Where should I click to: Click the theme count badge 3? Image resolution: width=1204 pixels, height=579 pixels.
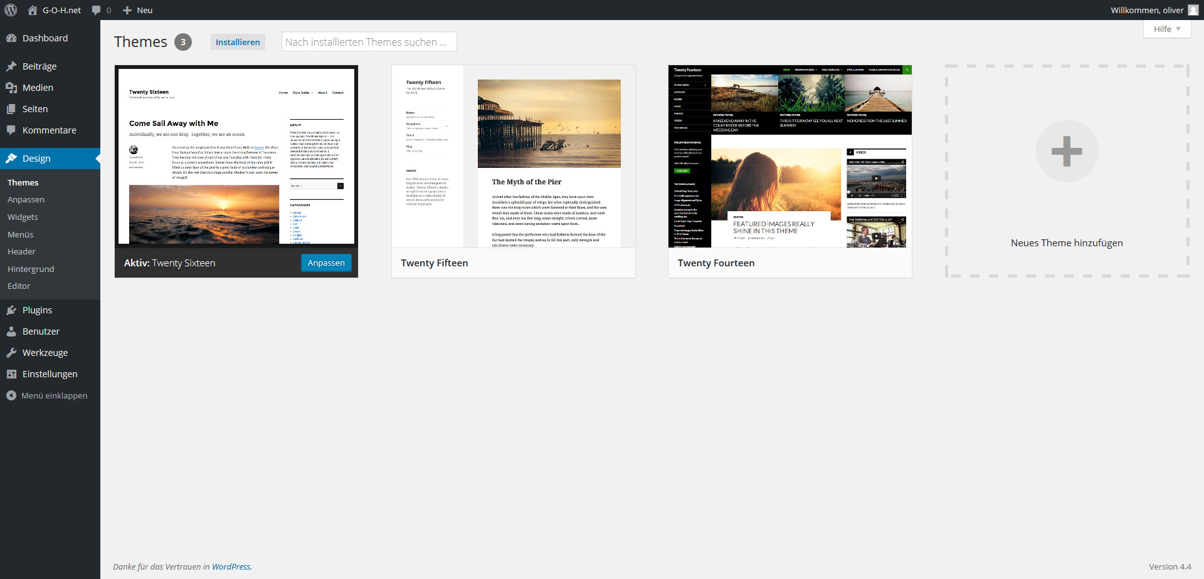click(183, 42)
